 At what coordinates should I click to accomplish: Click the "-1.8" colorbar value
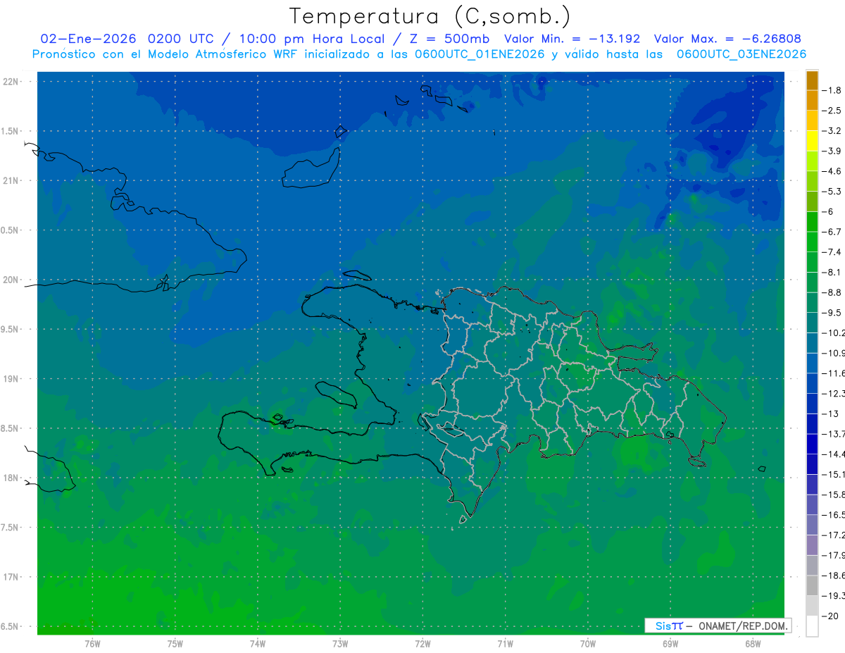tap(832, 90)
